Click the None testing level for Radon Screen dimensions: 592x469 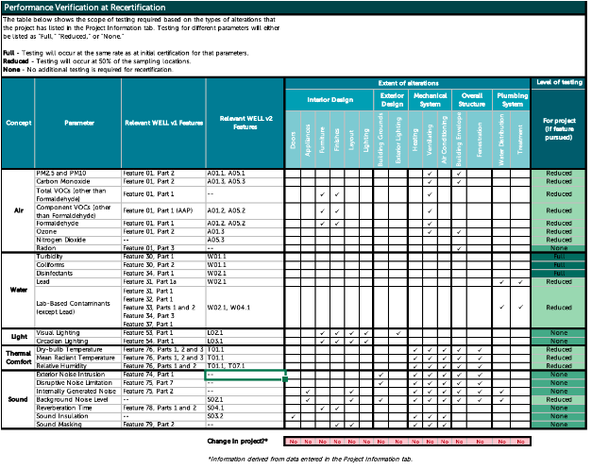click(x=559, y=248)
